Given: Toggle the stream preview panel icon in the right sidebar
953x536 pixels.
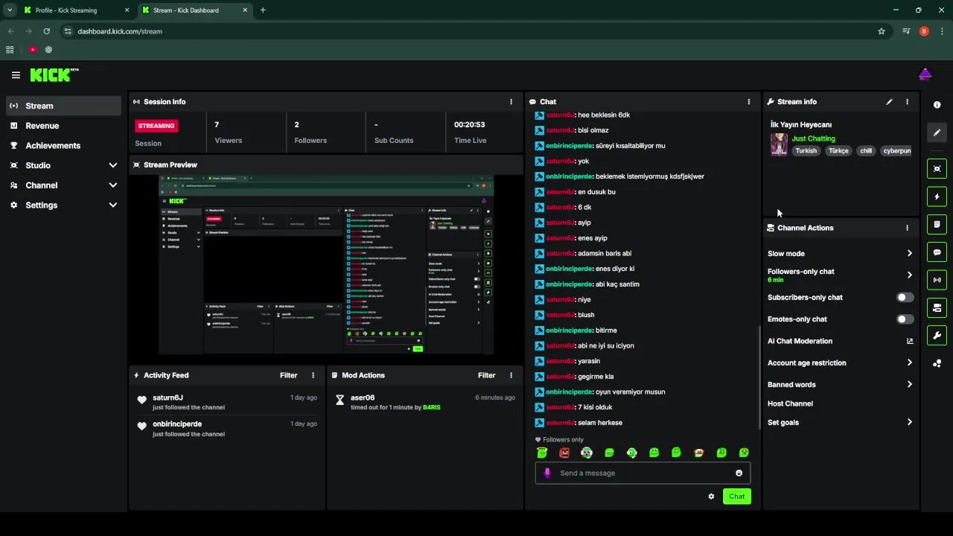Looking at the screenshot, I should [x=937, y=169].
